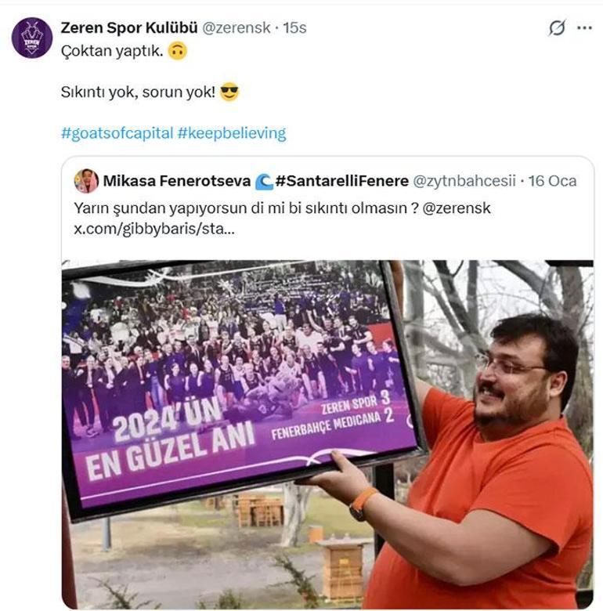Click the @zytnbahcesii handle
This screenshot has height=611, width=603.
pyautogui.click(x=464, y=181)
